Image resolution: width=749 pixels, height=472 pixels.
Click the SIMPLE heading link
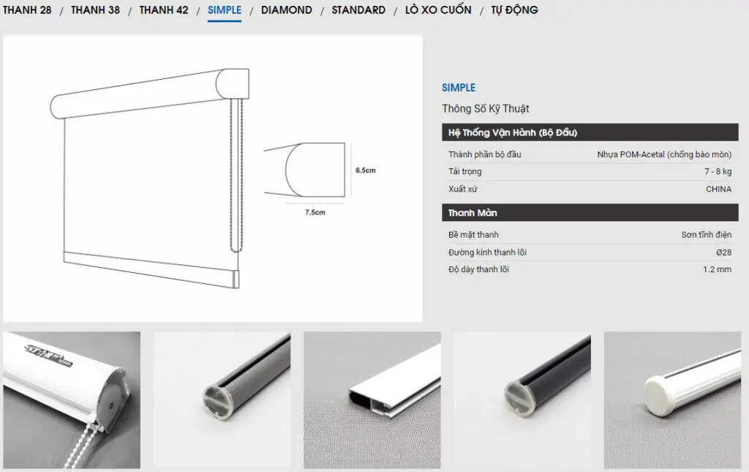tap(459, 88)
